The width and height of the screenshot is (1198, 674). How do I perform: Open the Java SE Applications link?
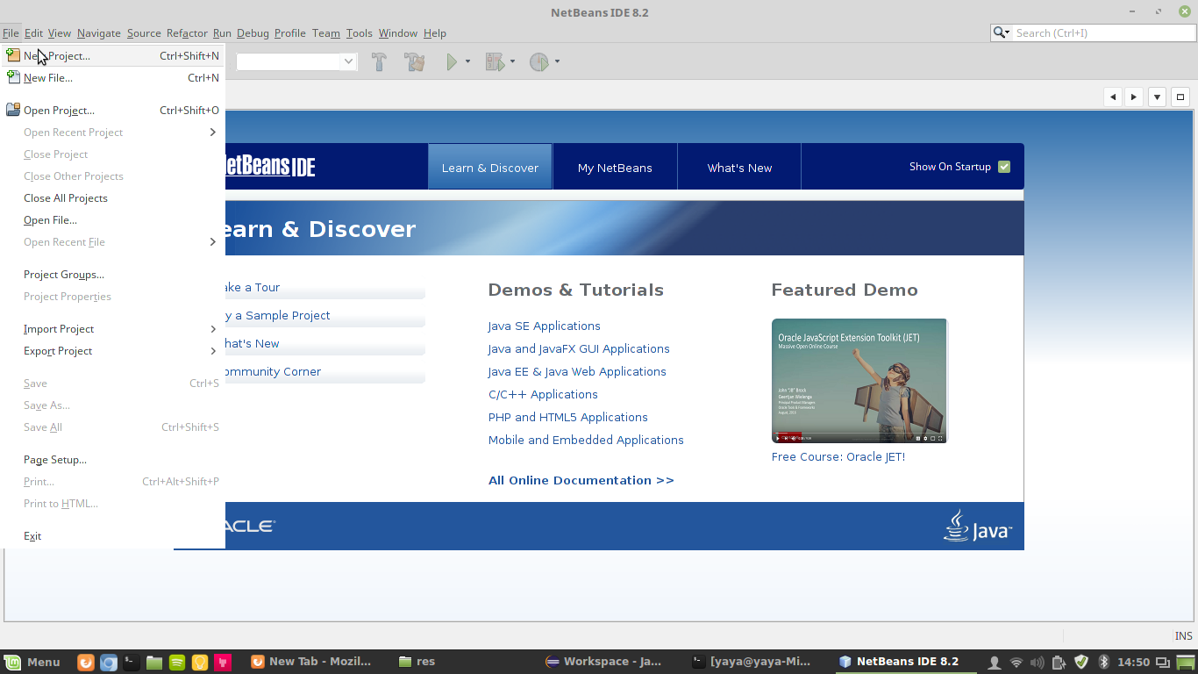[545, 326]
